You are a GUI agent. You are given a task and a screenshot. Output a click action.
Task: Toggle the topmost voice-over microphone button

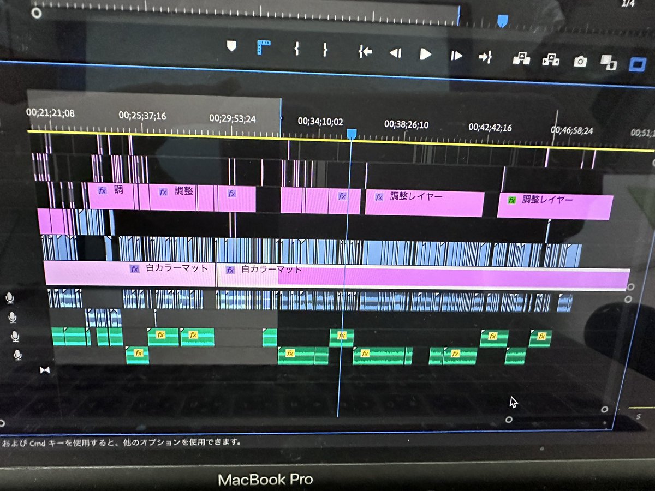click(9, 298)
